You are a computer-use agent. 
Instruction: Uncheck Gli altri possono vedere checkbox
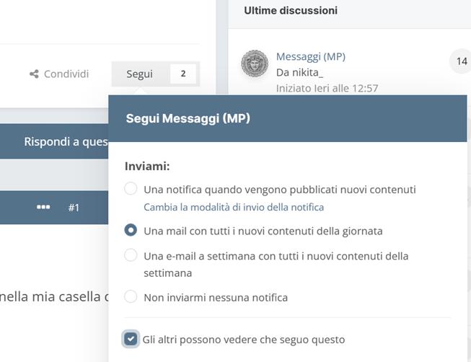tap(131, 339)
